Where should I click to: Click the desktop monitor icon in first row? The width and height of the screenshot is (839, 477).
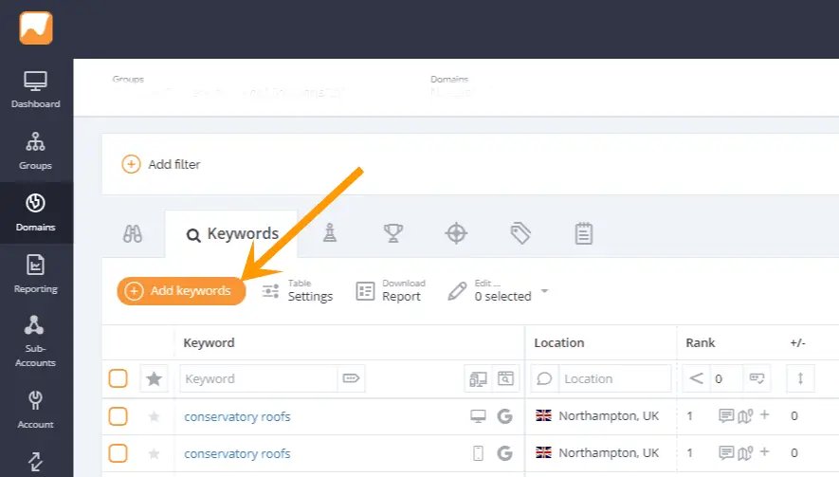pyautogui.click(x=478, y=416)
